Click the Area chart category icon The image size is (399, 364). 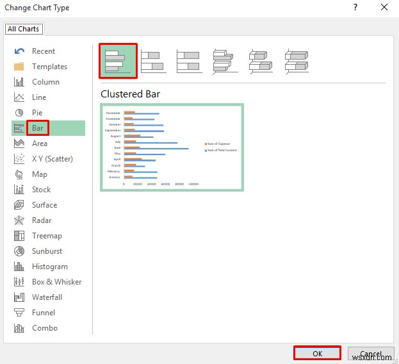tap(19, 144)
